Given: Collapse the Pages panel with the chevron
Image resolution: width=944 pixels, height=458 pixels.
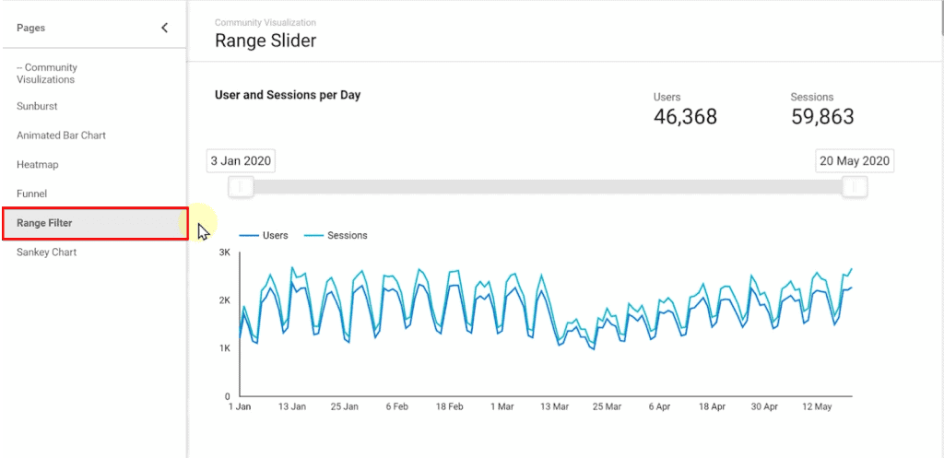Looking at the screenshot, I should coord(165,28).
